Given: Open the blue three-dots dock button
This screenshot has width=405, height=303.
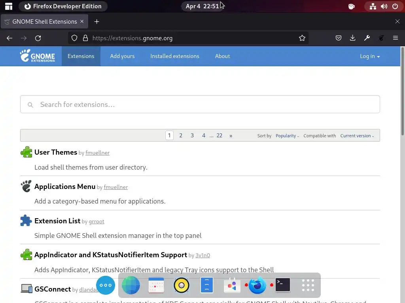Looking at the screenshot, I should (x=105, y=285).
